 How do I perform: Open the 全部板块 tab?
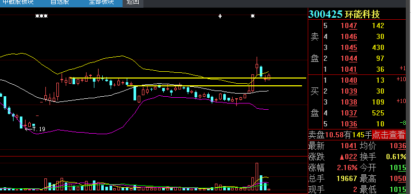click(x=101, y=3)
